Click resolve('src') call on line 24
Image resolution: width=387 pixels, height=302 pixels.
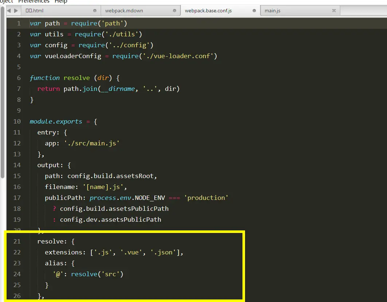pyautogui.click(x=97, y=274)
